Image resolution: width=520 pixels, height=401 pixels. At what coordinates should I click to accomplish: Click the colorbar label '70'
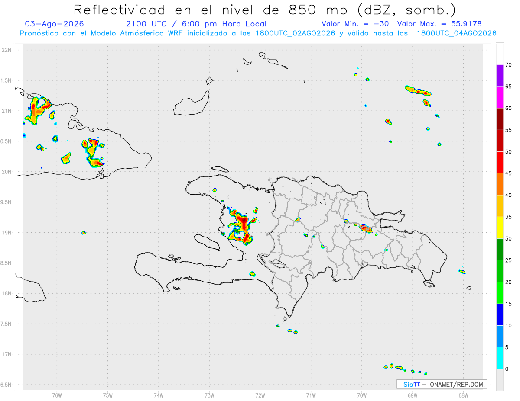[x=509, y=65]
